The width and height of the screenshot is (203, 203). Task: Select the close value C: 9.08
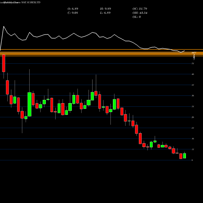(73, 13)
